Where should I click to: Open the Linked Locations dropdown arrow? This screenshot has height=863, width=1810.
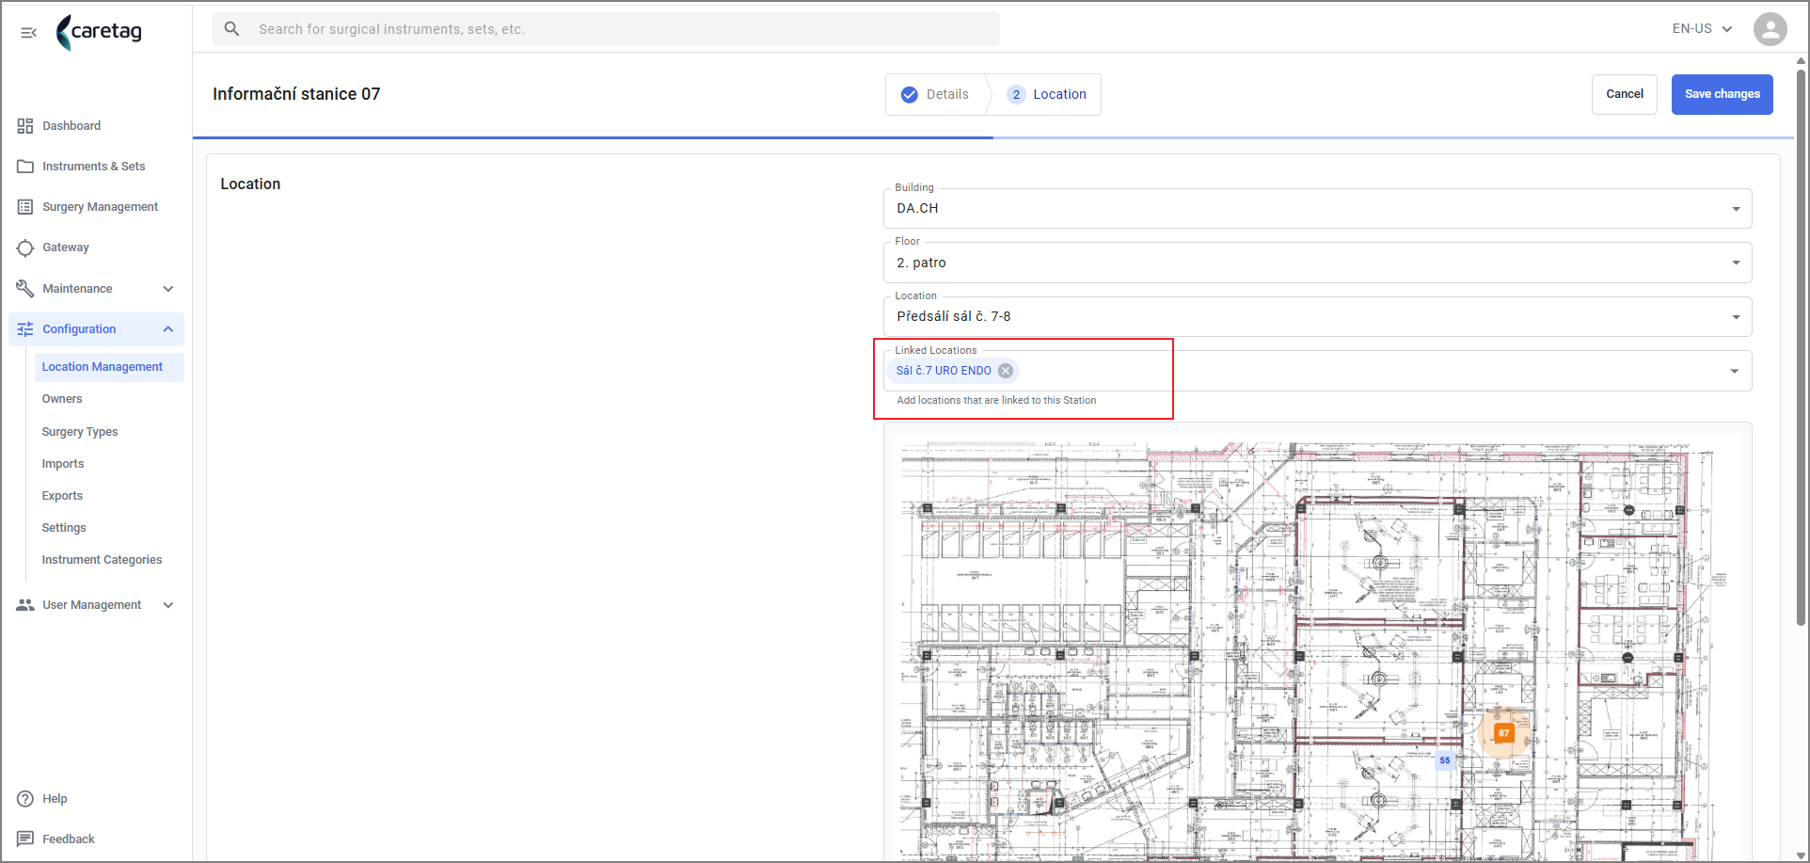(1735, 372)
